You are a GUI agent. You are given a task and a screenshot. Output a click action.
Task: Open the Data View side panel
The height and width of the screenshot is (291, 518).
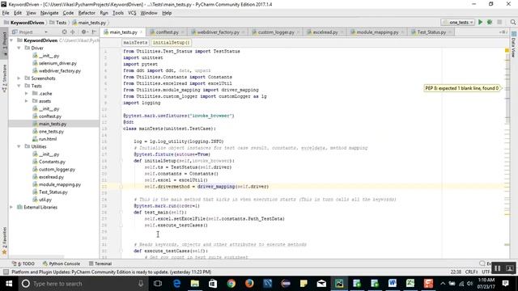pyautogui.click(x=513, y=44)
